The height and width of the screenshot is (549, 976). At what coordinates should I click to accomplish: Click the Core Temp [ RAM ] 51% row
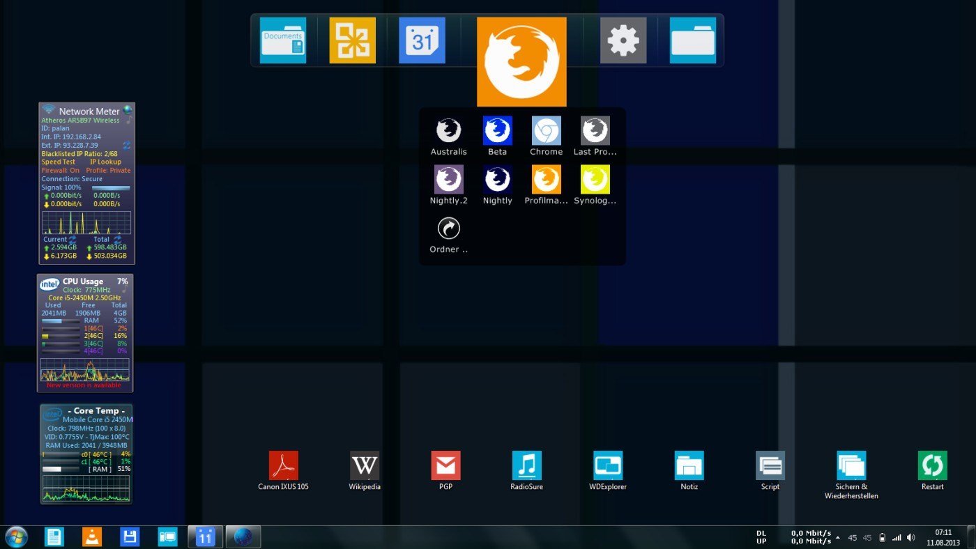86,469
